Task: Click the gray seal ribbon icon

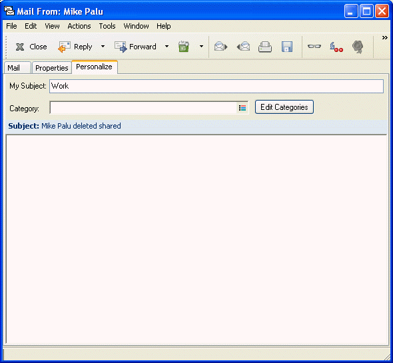Action: pos(358,47)
